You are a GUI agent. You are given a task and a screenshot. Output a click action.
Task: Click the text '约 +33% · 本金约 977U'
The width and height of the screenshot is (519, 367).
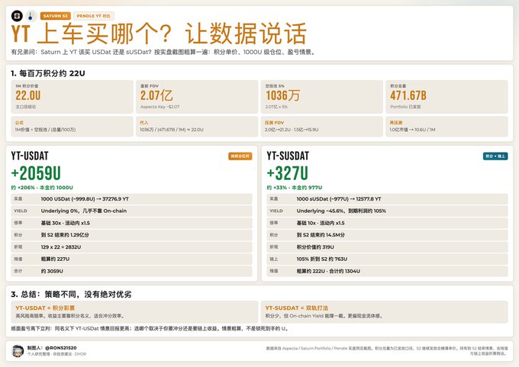click(295, 187)
